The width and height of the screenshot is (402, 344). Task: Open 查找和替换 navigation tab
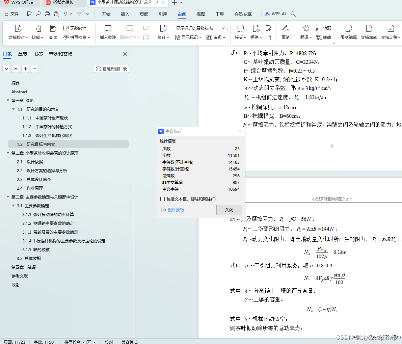coord(61,54)
